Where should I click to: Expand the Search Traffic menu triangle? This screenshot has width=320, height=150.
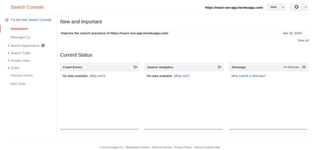(x=8, y=53)
